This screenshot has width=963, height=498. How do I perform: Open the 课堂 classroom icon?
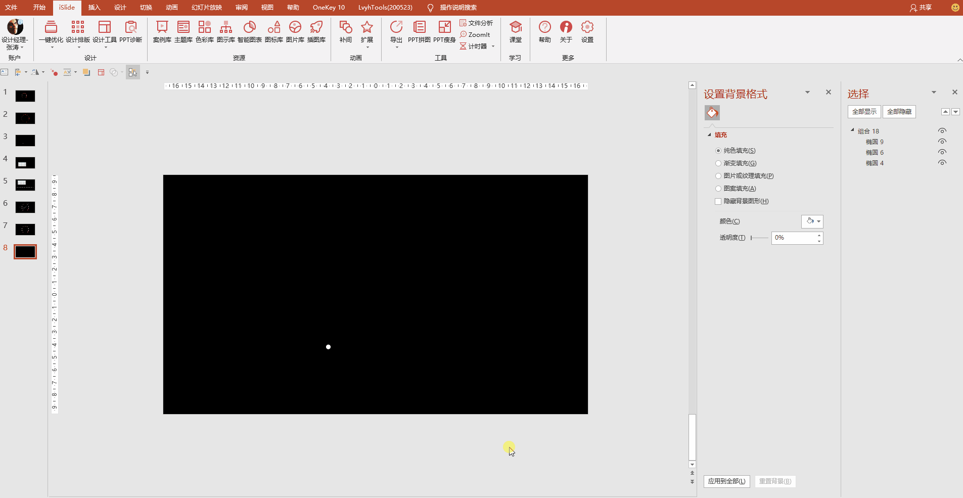[x=516, y=31]
